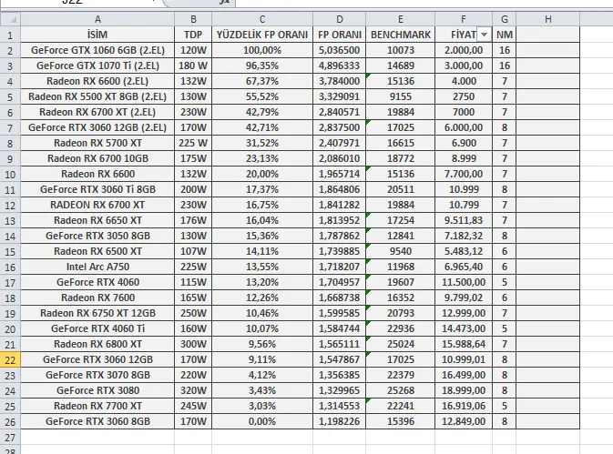Select row 22 header

(x=10, y=359)
